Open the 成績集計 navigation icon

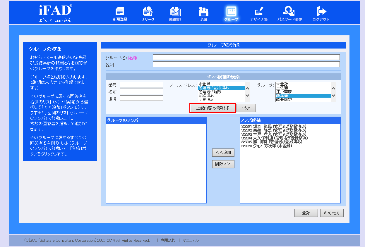click(176, 14)
